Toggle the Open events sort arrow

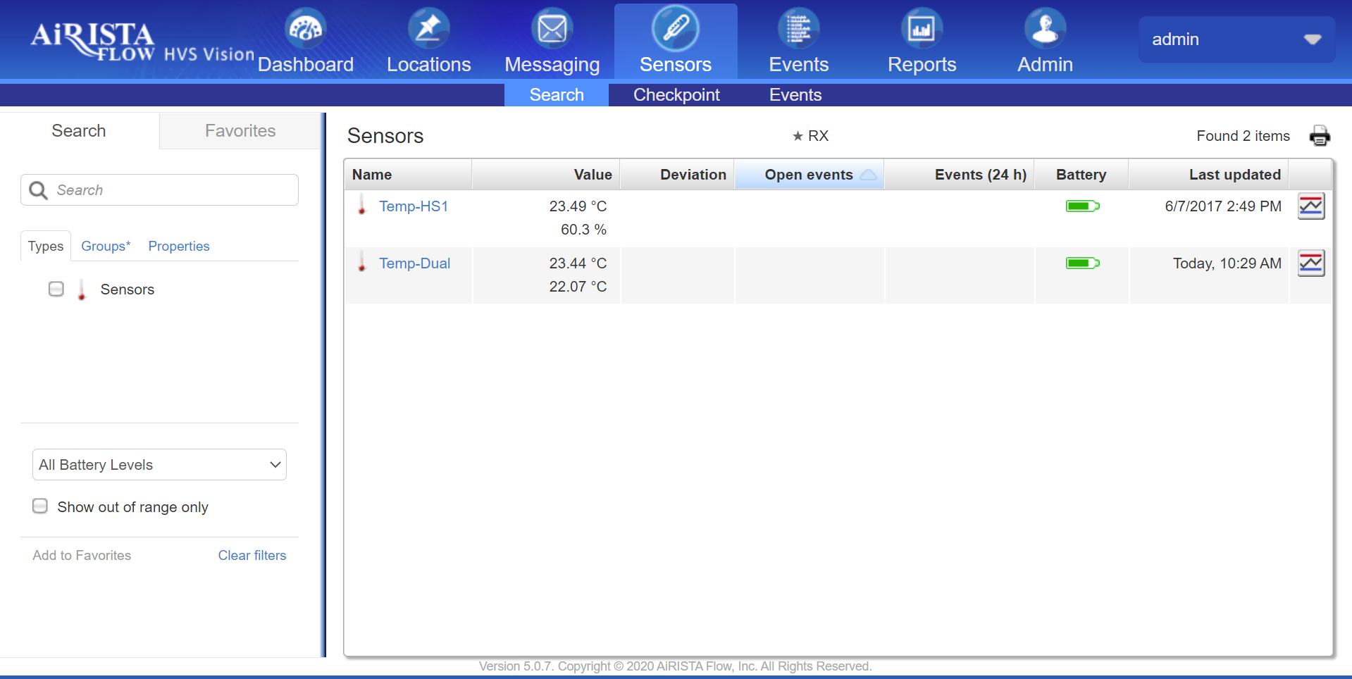click(x=869, y=175)
